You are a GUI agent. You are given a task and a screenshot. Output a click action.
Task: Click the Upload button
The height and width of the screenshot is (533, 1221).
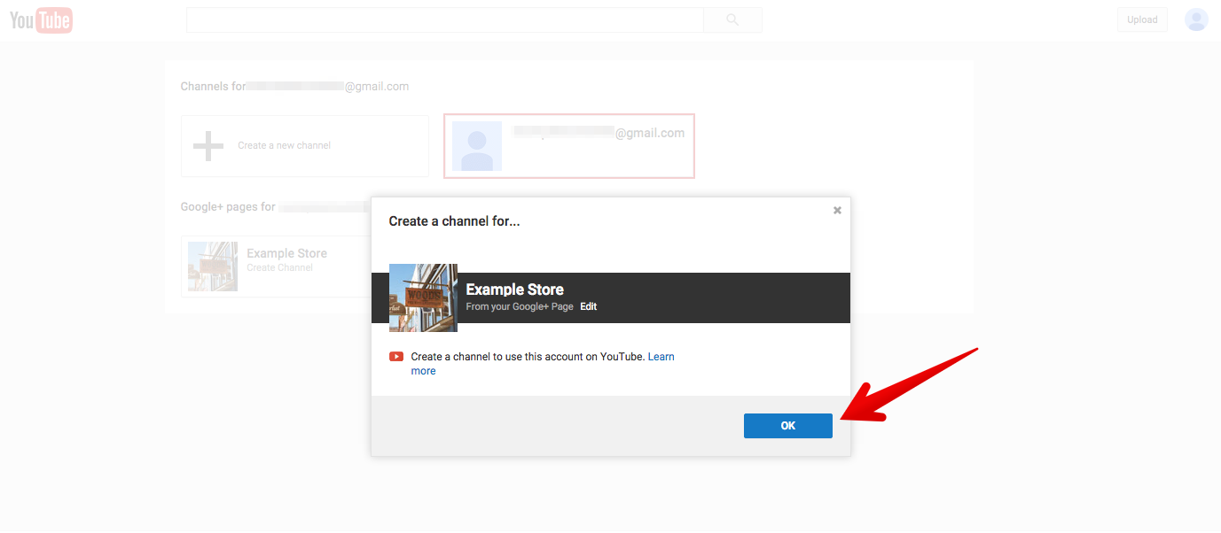tap(1142, 19)
